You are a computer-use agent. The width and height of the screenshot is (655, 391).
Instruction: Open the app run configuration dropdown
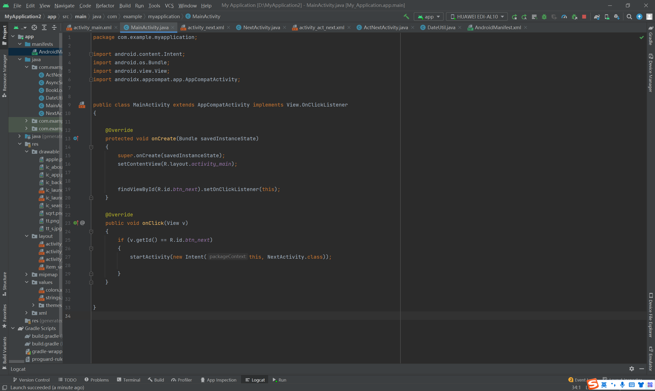[429, 17]
